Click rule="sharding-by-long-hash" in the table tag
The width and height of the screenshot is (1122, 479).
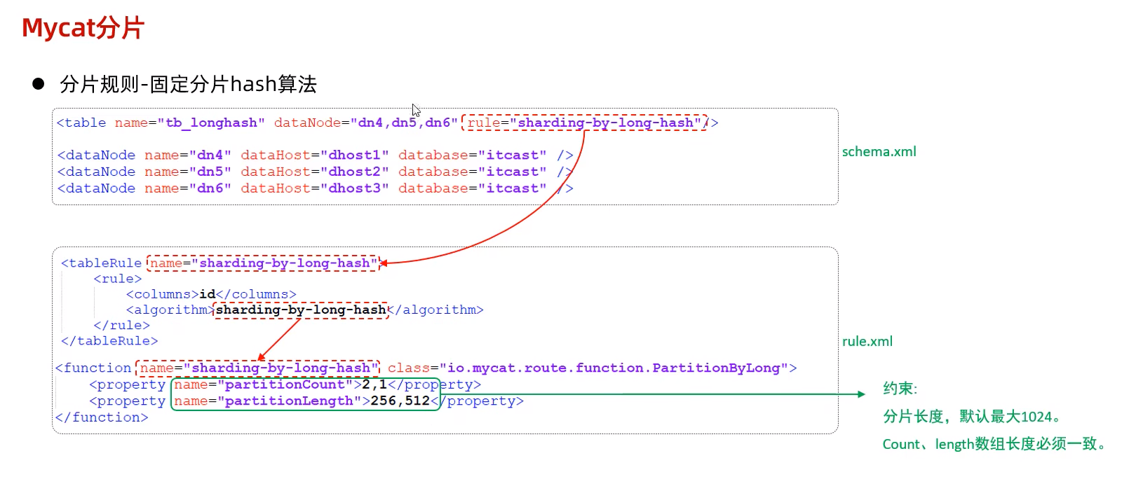(x=584, y=123)
